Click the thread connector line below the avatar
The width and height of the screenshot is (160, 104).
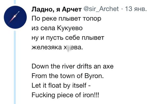tap(15, 67)
